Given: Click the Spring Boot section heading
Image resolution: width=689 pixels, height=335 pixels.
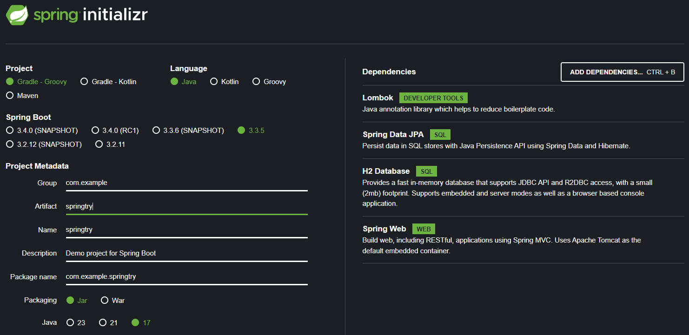Looking at the screenshot, I should click(x=28, y=118).
